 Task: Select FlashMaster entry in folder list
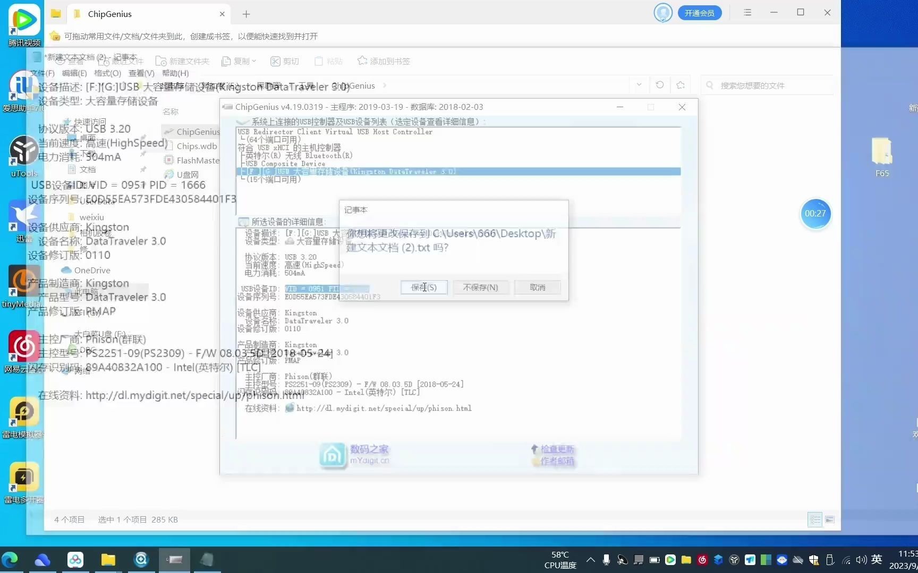[x=191, y=160]
